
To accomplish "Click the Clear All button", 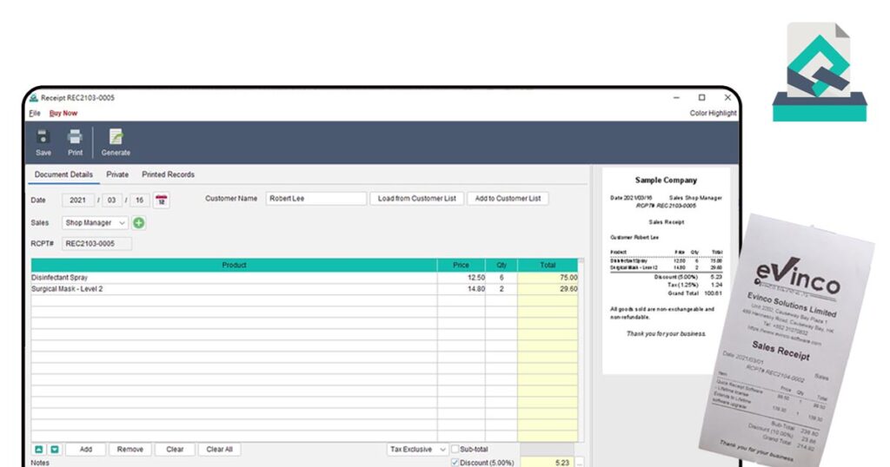I will [x=220, y=450].
